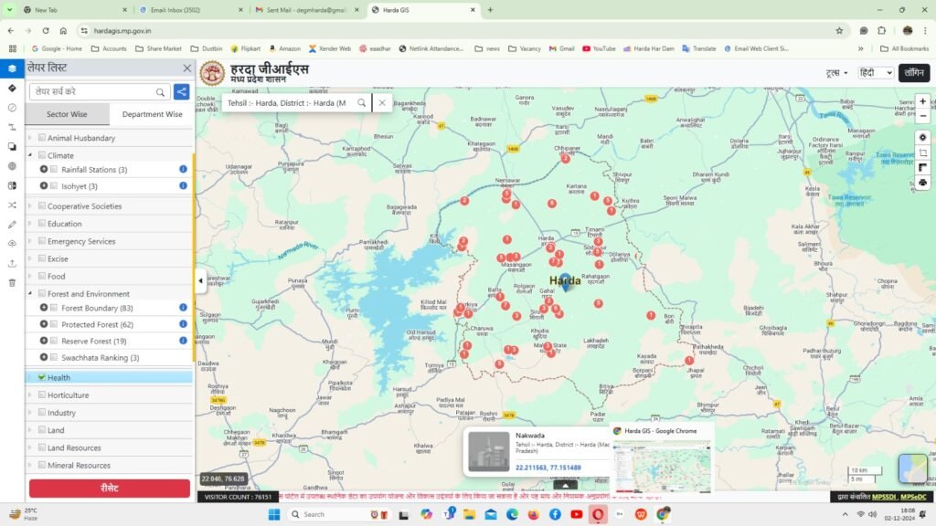This screenshot has height=526, width=936.
Task: Click the locate-me target icon on map
Action: [x=922, y=137]
